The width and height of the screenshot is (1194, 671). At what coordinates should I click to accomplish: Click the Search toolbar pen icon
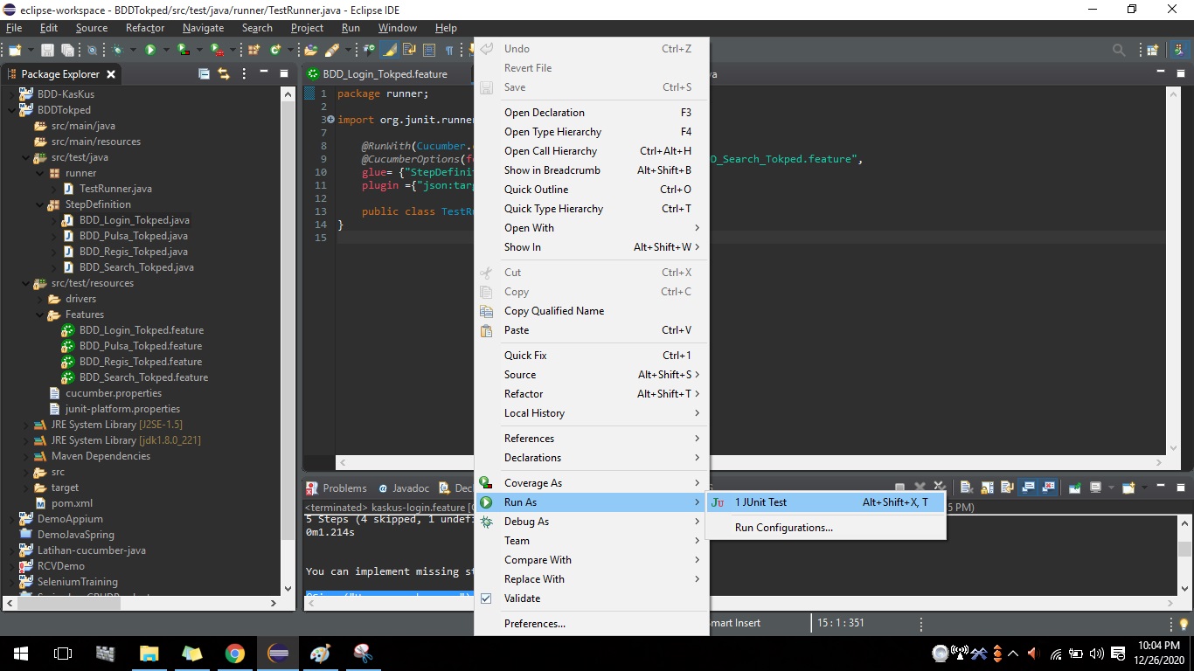pos(332,50)
